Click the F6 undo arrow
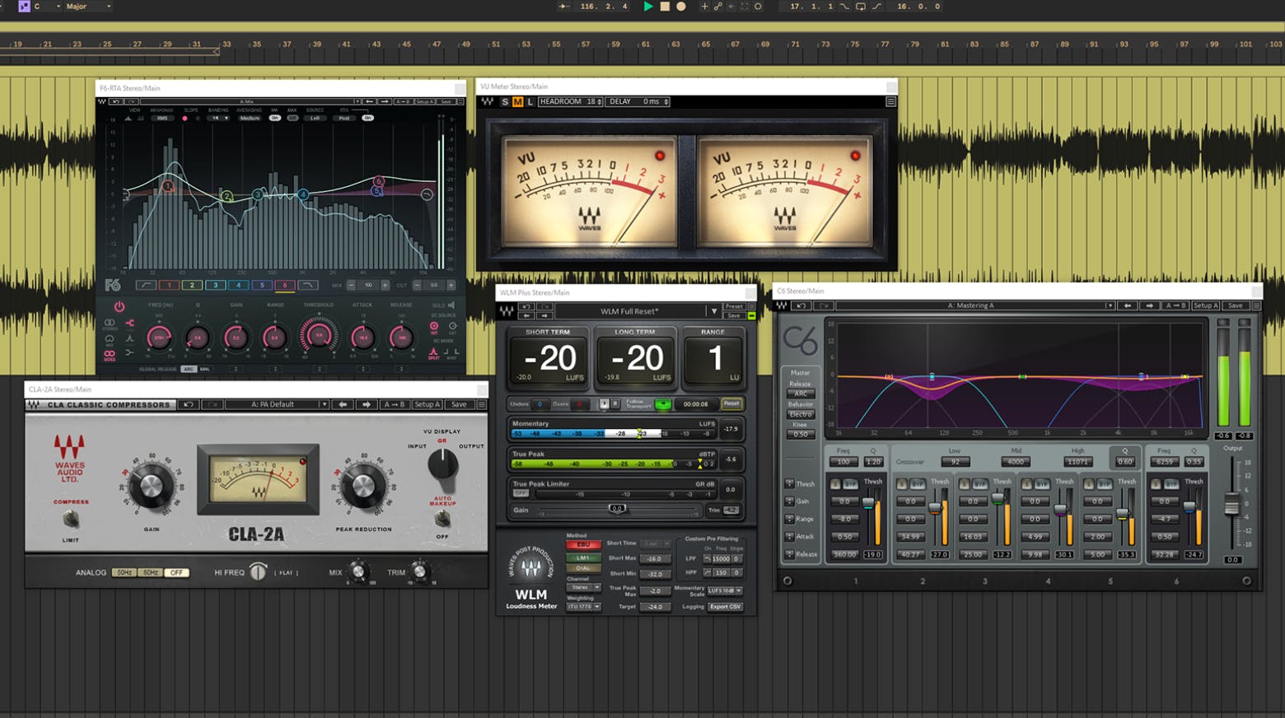The height and width of the screenshot is (718, 1285). click(x=115, y=101)
